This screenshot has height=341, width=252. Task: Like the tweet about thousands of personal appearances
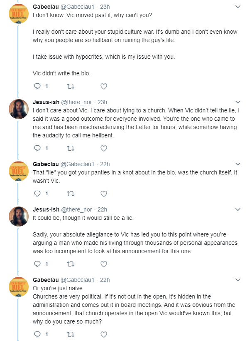point(104,264)
